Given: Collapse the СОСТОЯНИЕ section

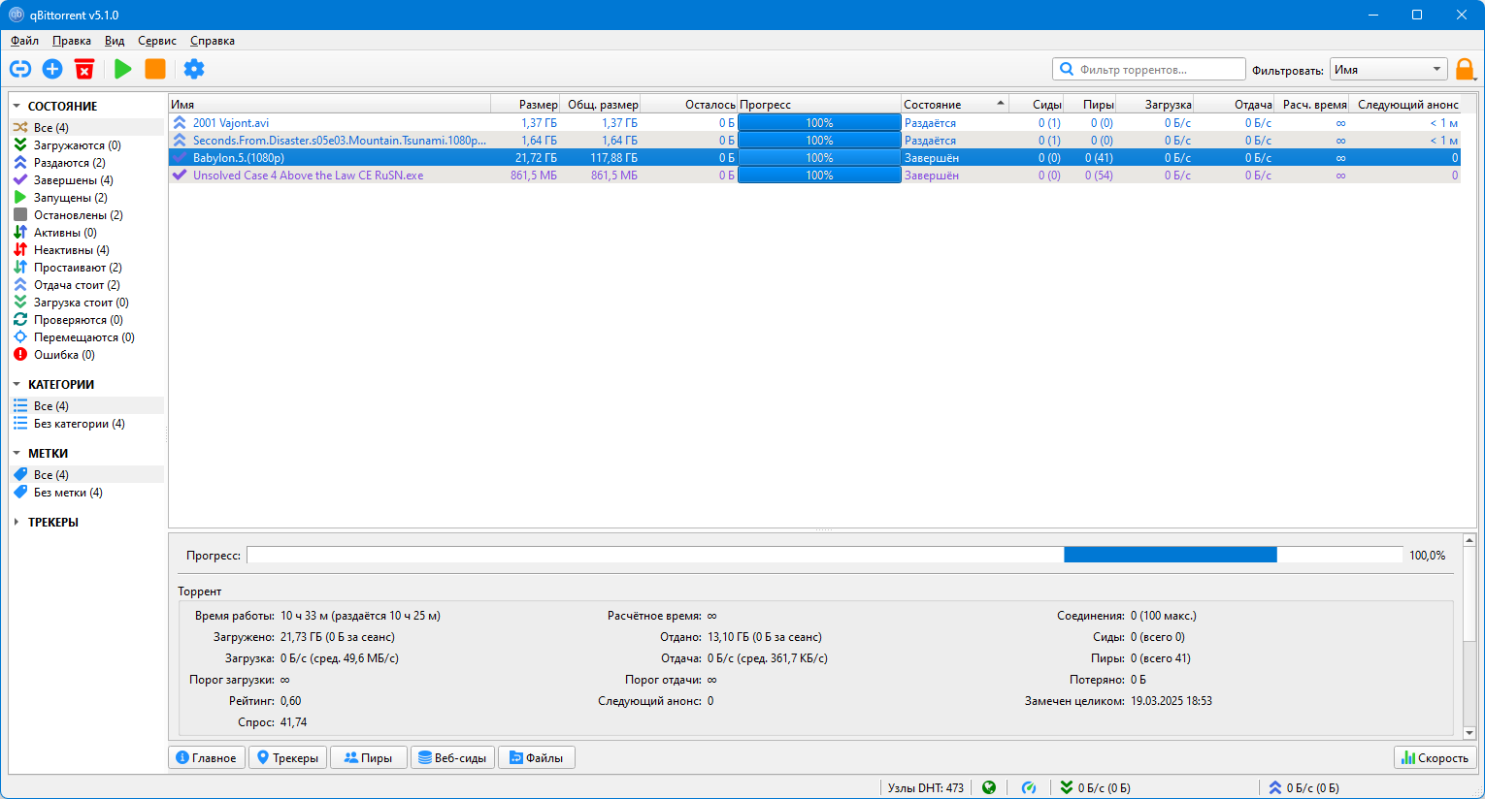Looking at the screenshot, I should (x=16, y=107).
